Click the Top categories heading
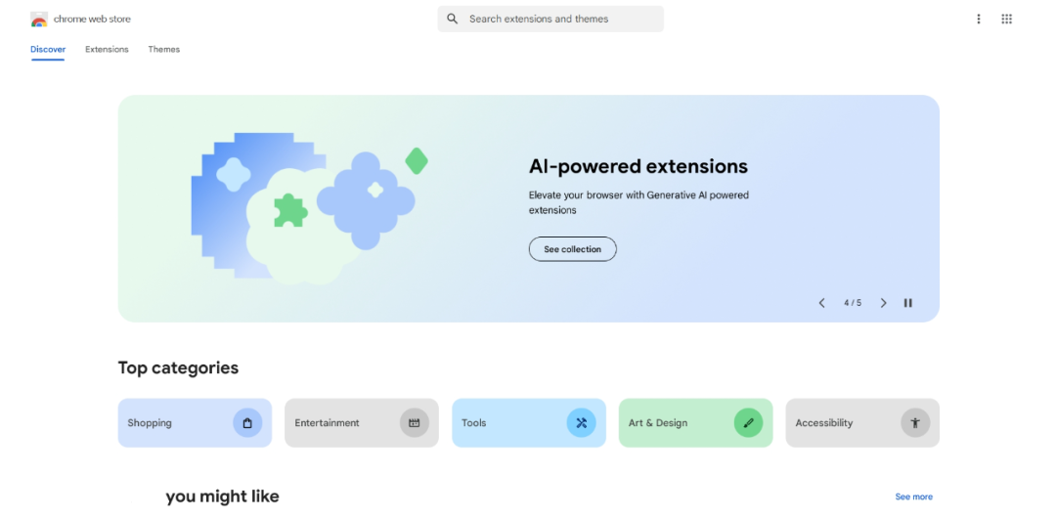Viewport: 1056px width, 517px height. (178, 367)
